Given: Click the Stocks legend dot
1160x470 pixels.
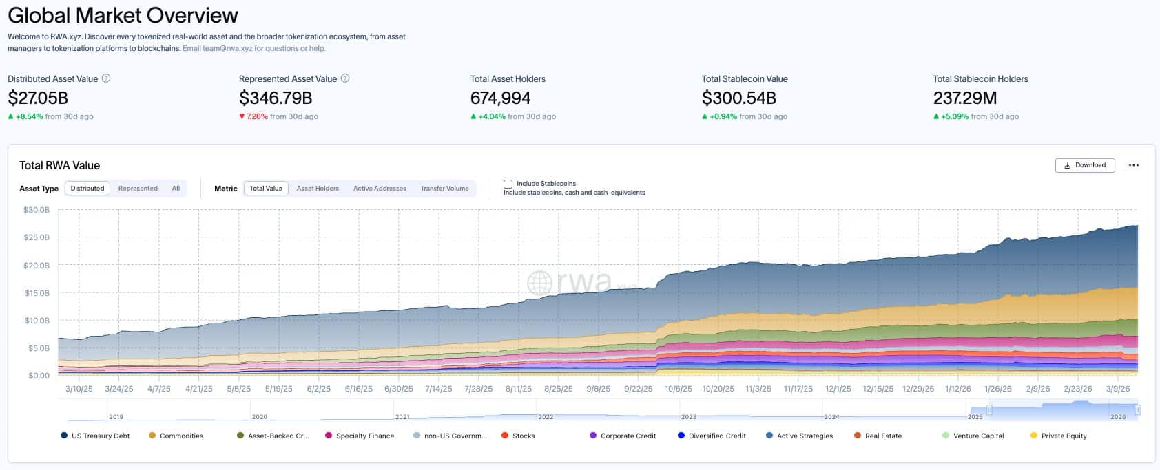Looking at the screenshot, I should click(505, 436).
